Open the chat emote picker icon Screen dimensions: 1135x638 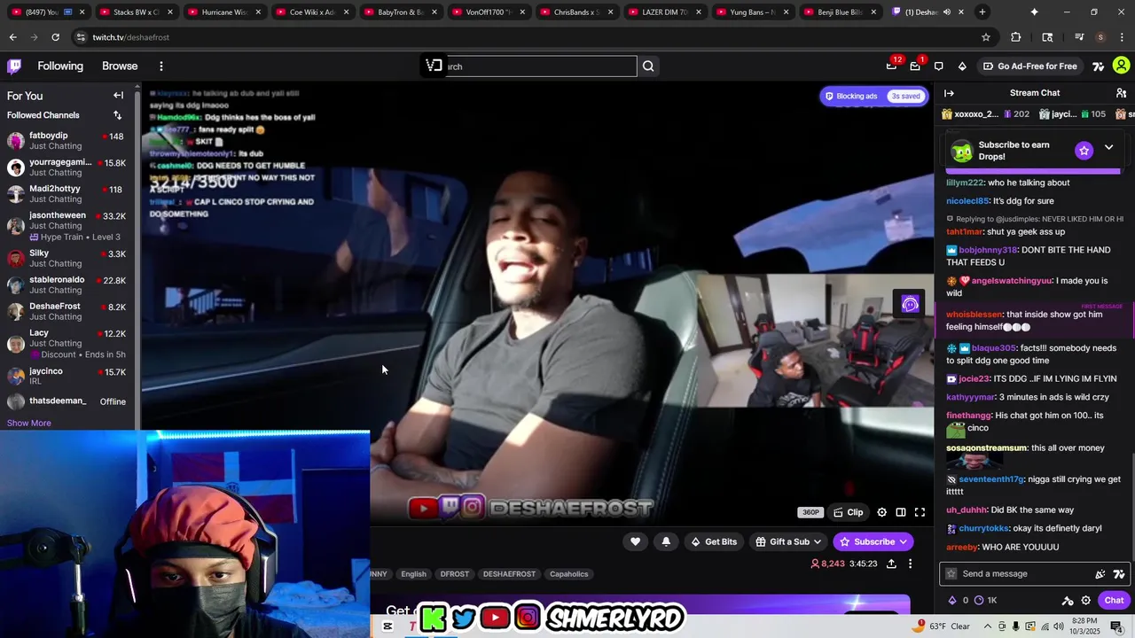1100,573
